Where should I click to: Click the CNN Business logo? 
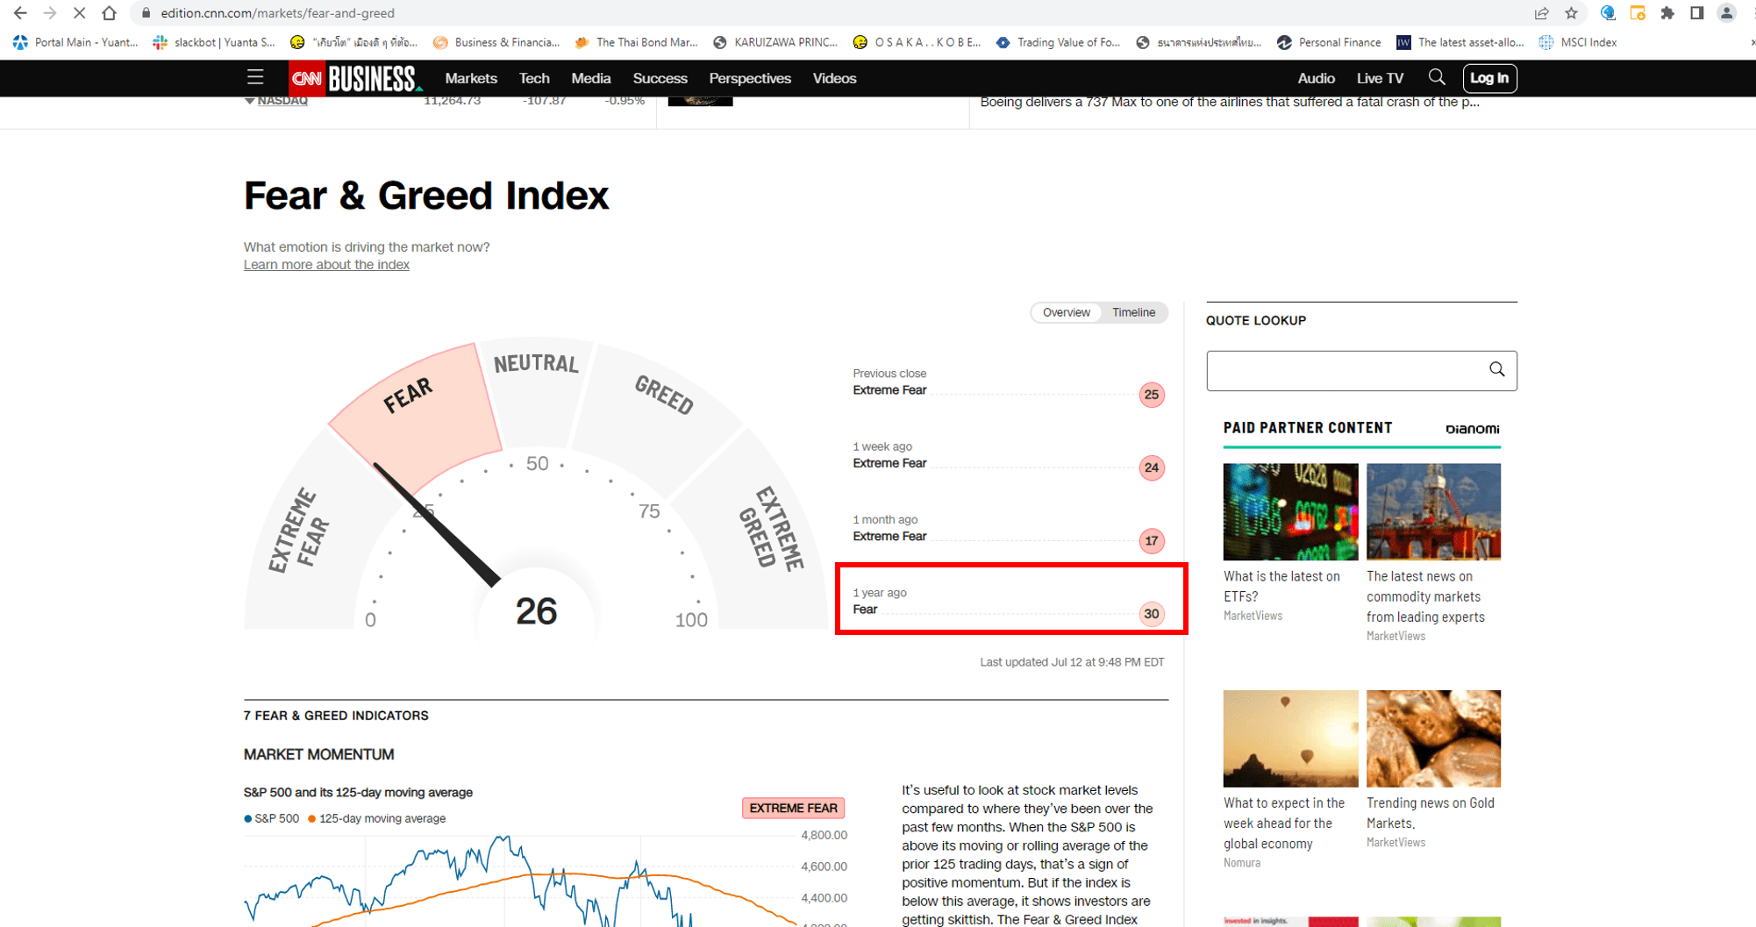(355, 78)
